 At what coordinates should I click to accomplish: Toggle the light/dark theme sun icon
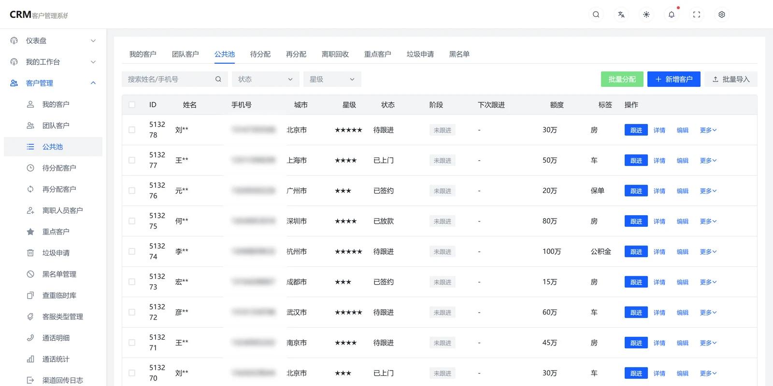(x=646, y=14)
